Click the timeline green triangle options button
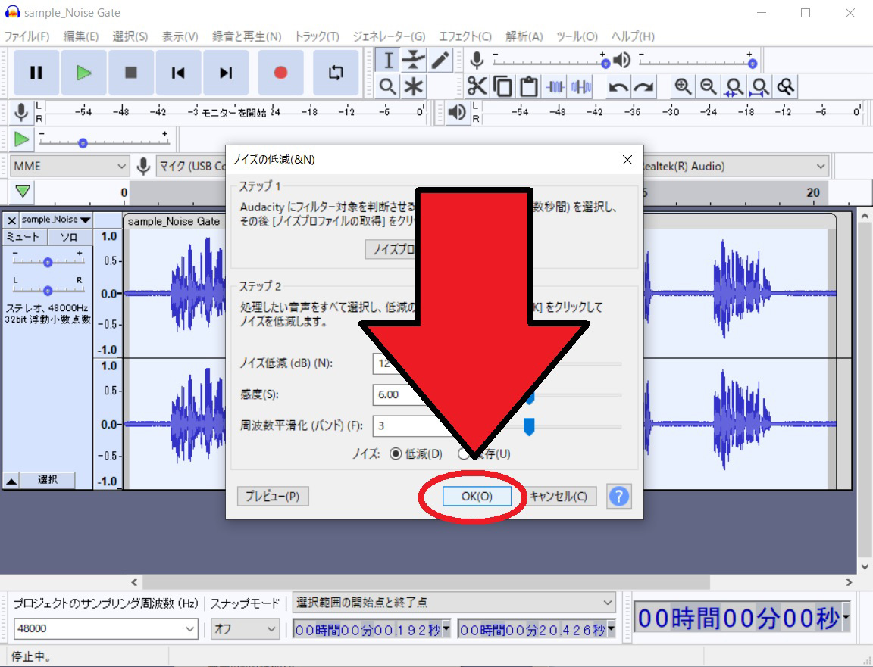This screenshot has width=873, height=667. coord(23,192)
